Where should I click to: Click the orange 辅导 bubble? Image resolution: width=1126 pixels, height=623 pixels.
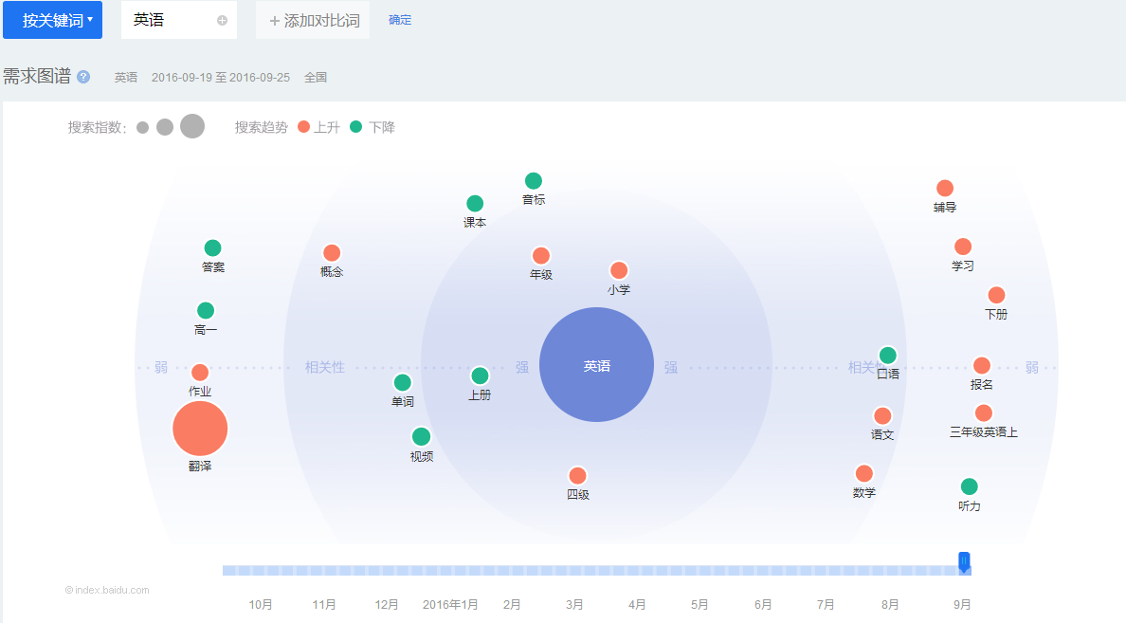[944, 189]
